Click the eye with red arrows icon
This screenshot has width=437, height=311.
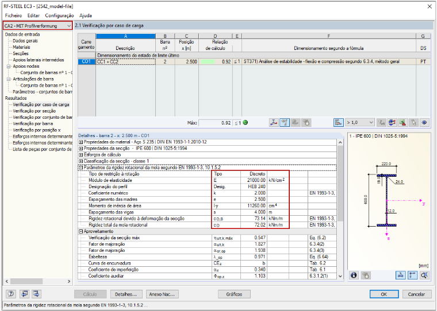(x=392, y=122)
